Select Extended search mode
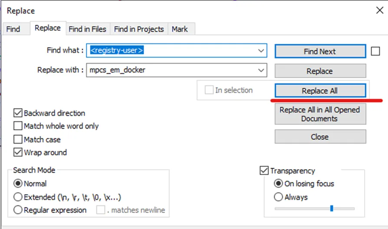Image resolution: width=388 pixels, height=229 pixels. click(x=18, y=197)
